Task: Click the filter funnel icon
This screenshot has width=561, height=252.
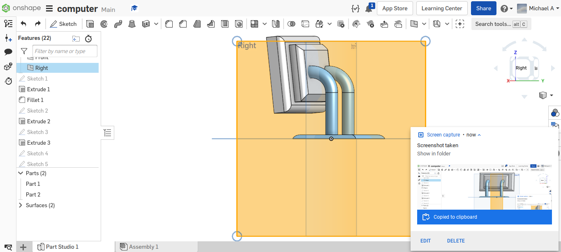Action: coord(24,51)
